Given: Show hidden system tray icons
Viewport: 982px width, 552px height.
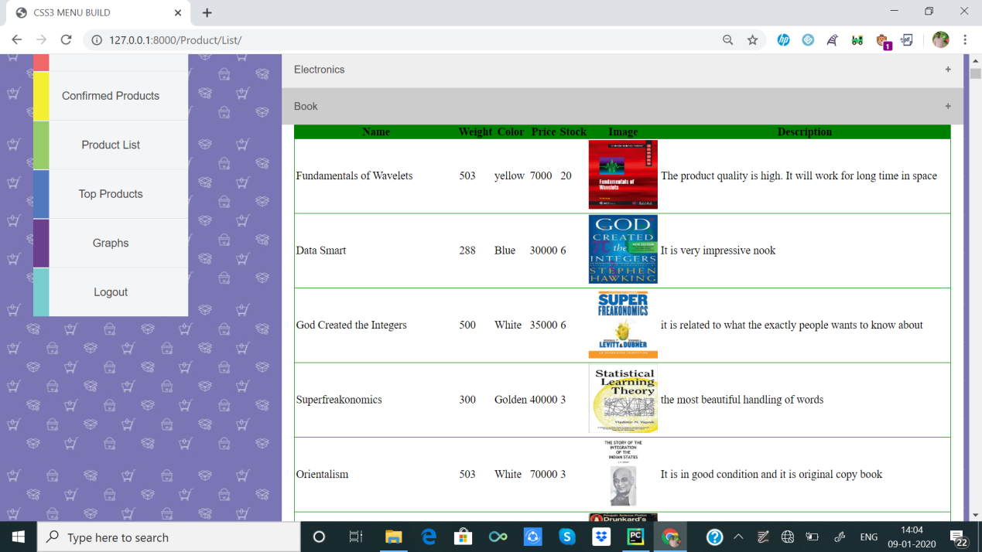Looking at the screenshot, I should click(738, 537).
